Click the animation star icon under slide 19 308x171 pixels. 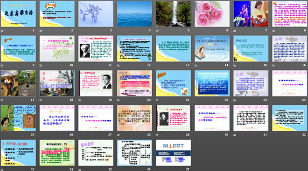click(79, 100)
